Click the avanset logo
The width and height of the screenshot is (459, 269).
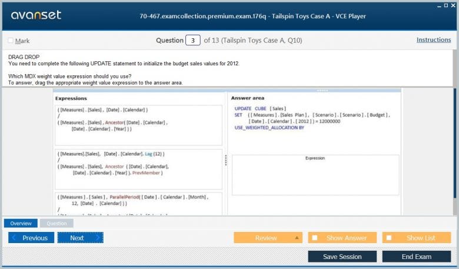click(36, 15)
